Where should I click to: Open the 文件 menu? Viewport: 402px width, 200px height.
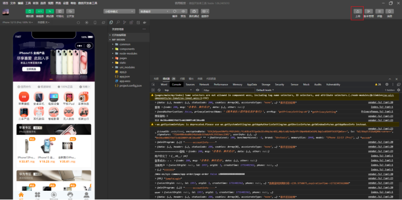pyautogui.click(x=13, y=3)
